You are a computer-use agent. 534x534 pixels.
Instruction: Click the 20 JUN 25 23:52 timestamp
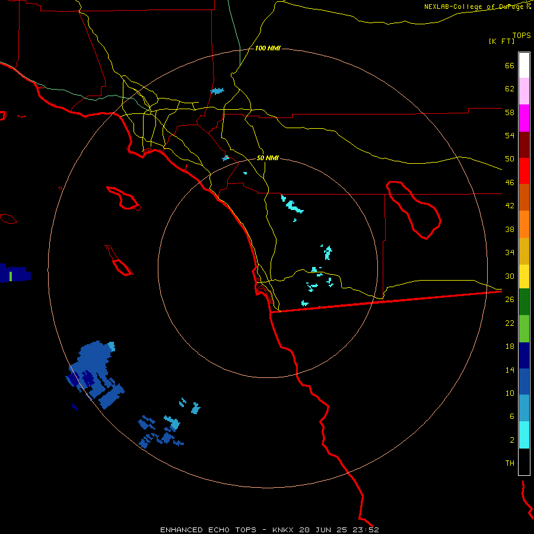(339, 530)
